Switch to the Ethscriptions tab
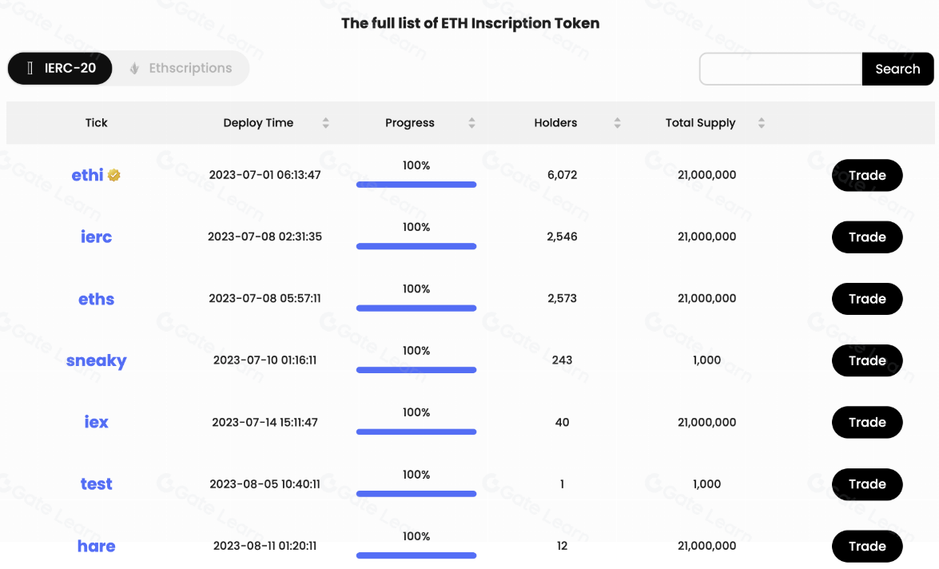This screenshot has width=939, height=569. (189, 69)
